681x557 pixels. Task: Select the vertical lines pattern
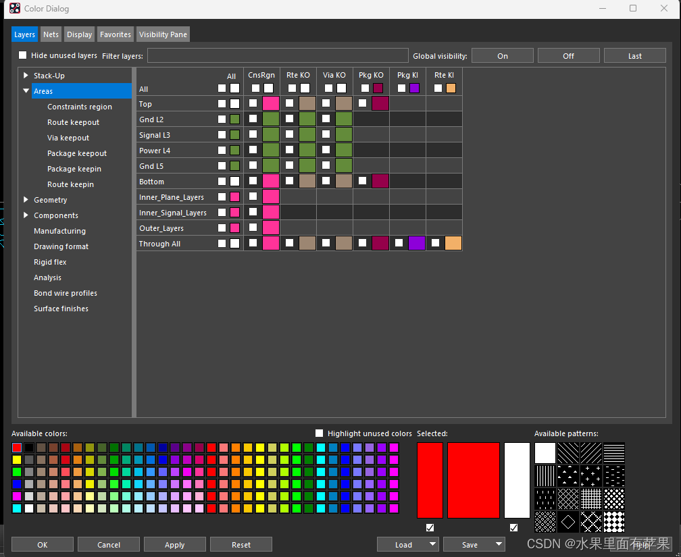coord(545,476)
